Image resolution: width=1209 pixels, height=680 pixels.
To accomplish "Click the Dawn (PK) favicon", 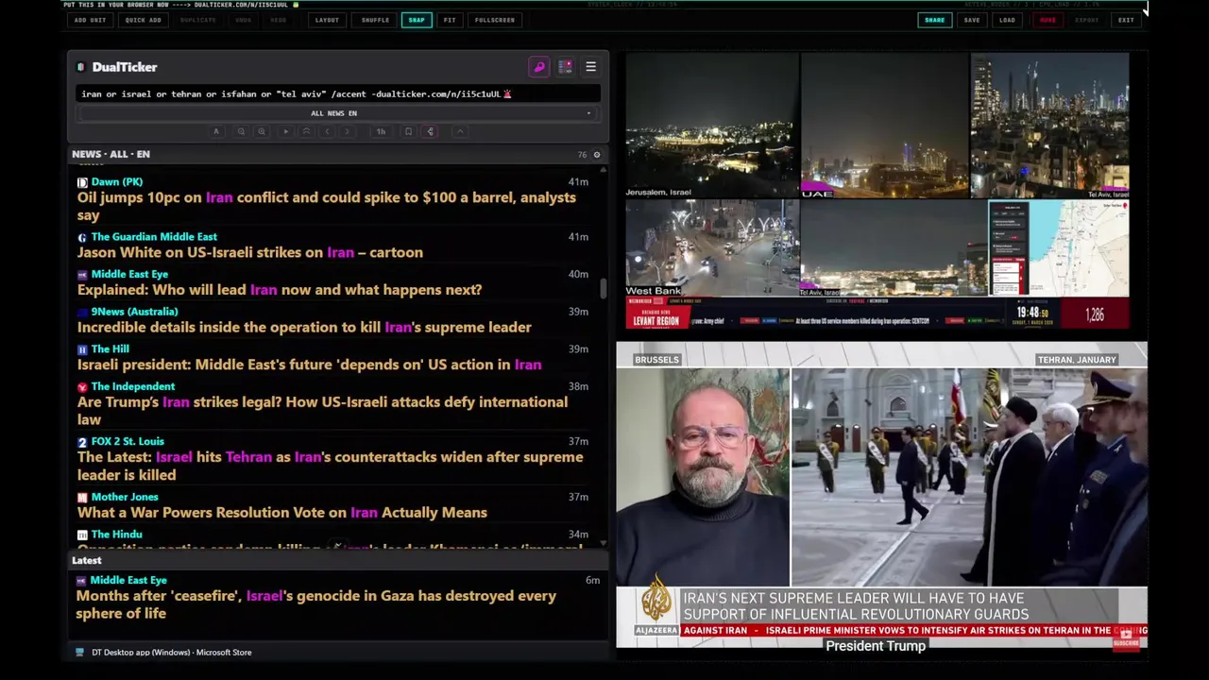I will [82, 182].
